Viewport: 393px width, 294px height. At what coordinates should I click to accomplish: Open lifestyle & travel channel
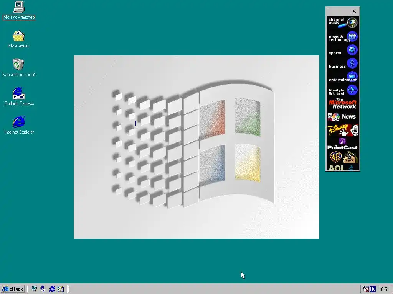click(343, 90)
